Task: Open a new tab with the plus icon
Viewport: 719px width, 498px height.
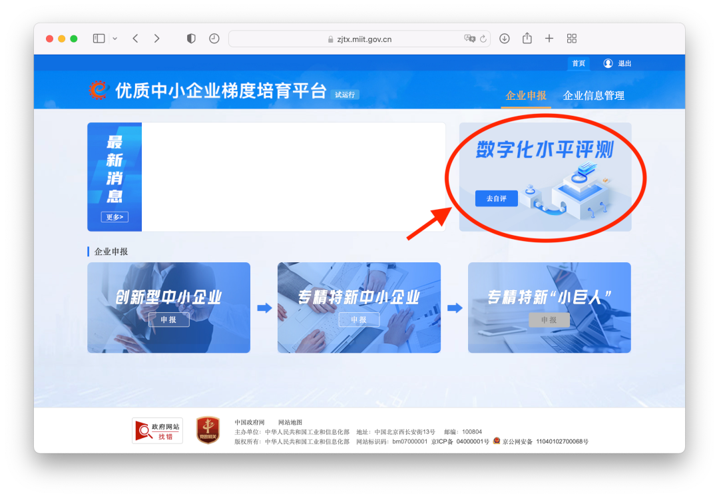Action: click(549, 38)
